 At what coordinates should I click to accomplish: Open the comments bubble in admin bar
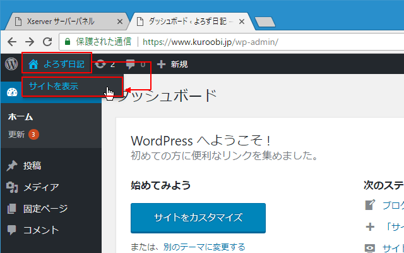(136, 64)
